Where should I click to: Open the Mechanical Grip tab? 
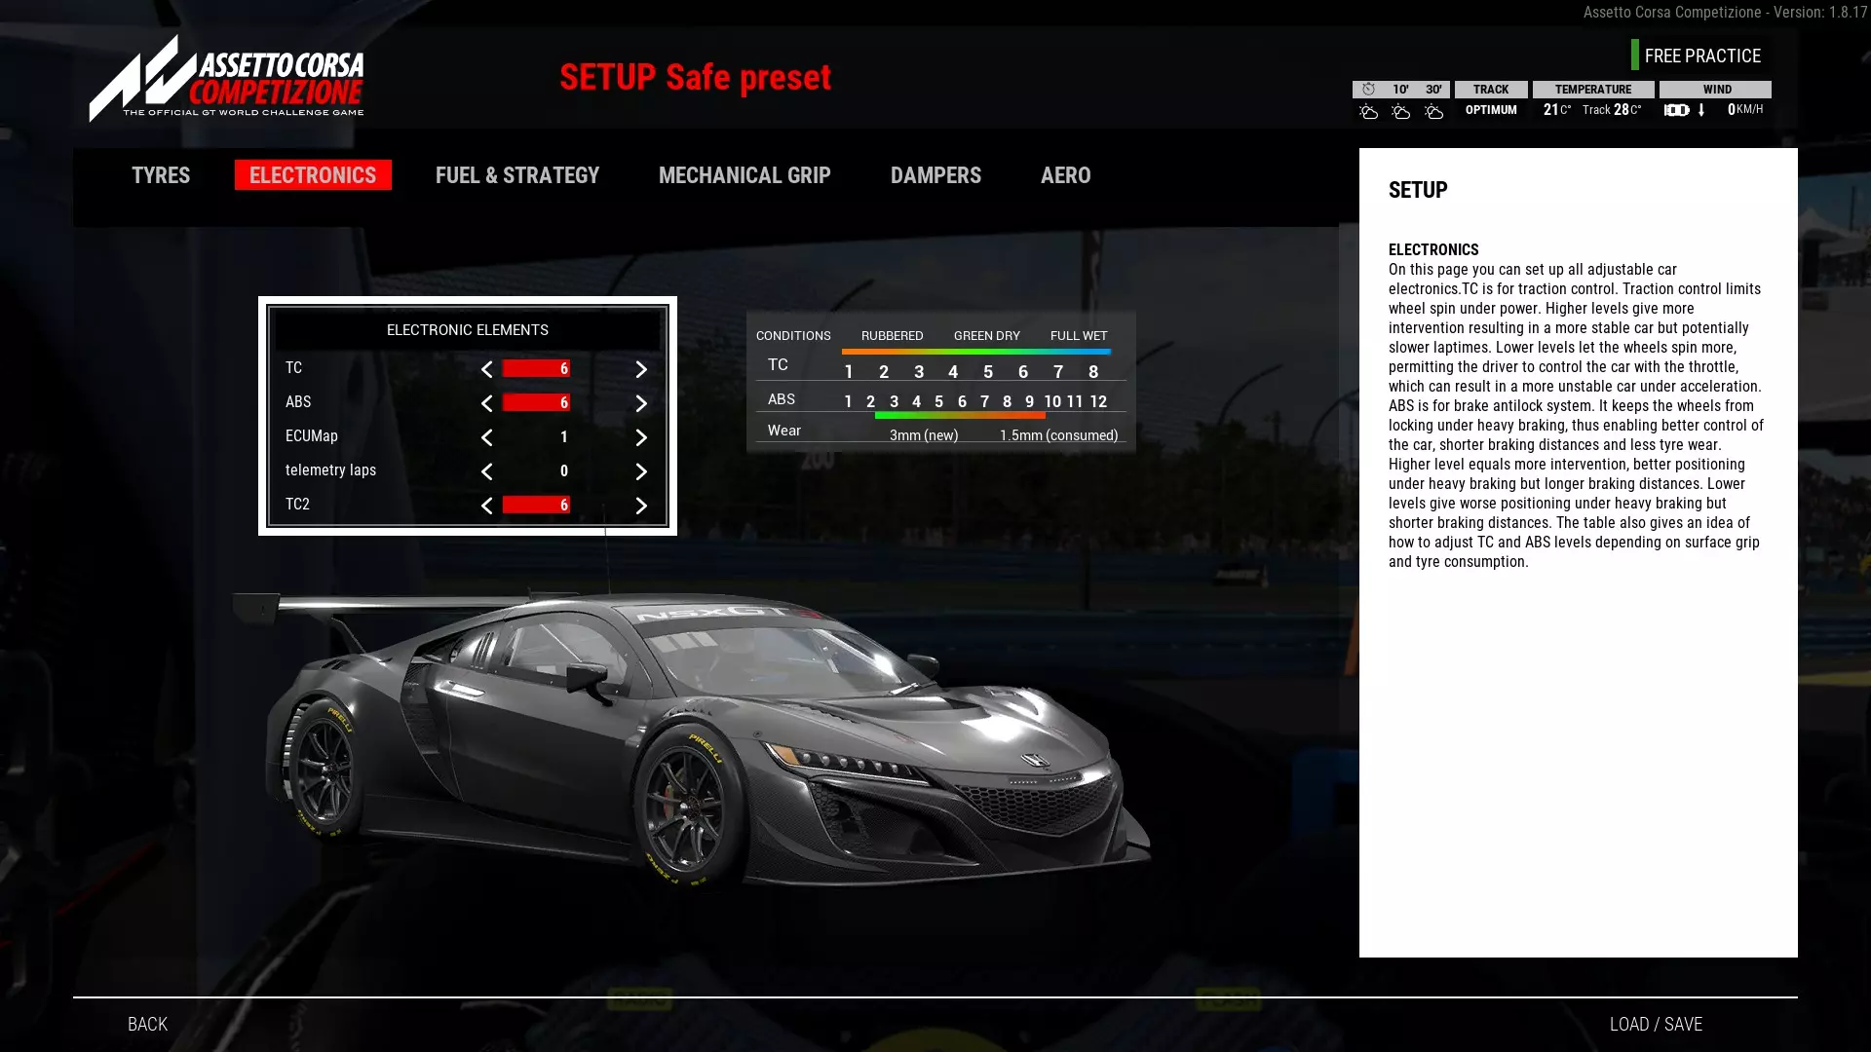[745, 175]
